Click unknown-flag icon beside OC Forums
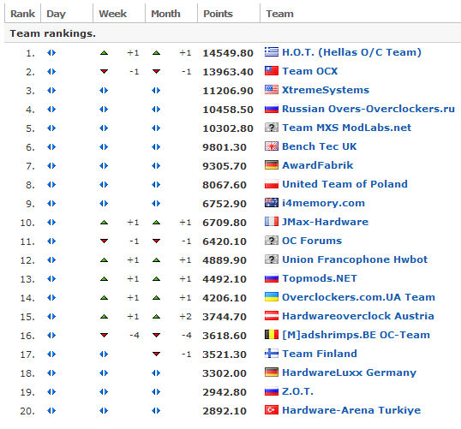Viewport: 461px width, 429px height. point(272,240)
